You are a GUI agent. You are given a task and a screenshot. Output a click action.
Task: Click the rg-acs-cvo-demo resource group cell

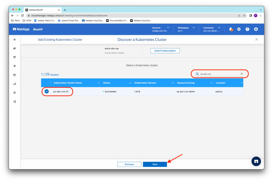[186, 92]
